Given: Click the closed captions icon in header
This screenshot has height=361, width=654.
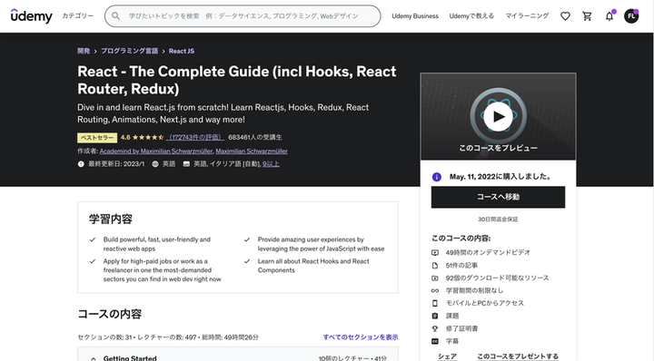Looking at the screenshot, I should click(186, 164).
